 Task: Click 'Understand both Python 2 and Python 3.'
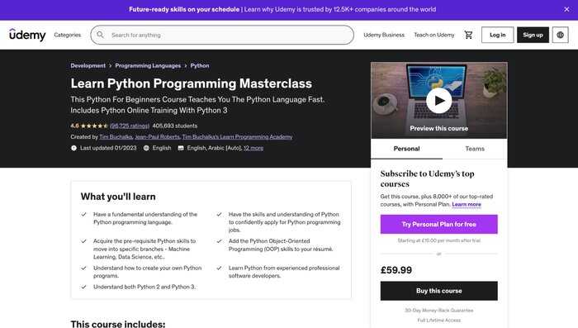tap(144, 287)
